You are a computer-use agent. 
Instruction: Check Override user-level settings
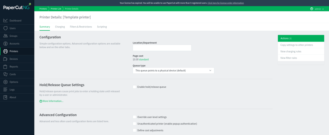click(x=134, y=117)
